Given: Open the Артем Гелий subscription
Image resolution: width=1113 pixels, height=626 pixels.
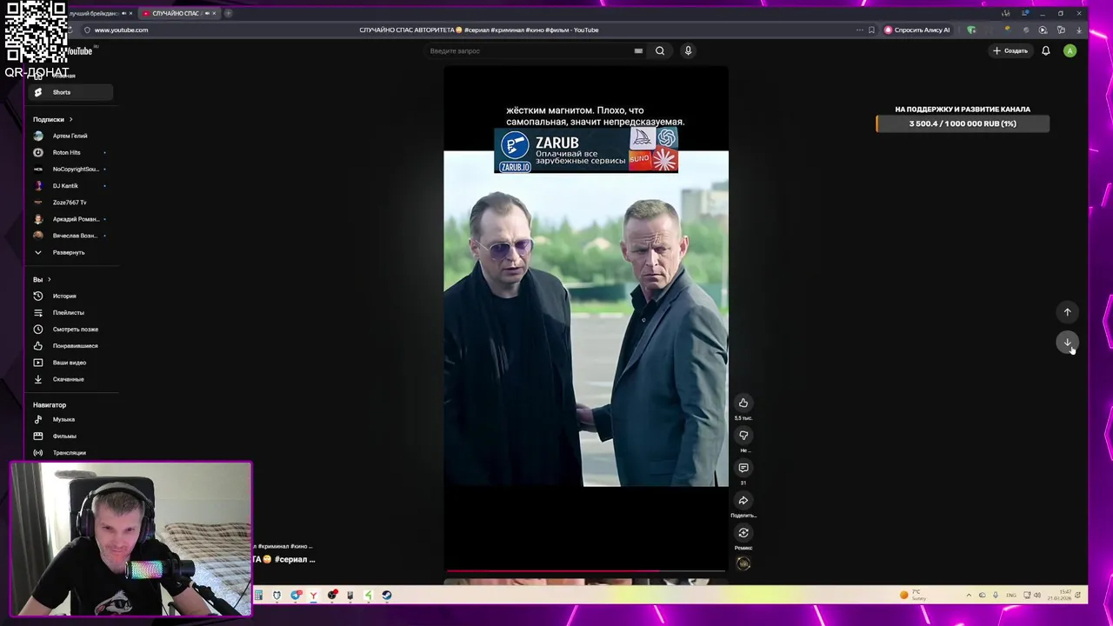Looking at the screenshot, I should 70,136.
